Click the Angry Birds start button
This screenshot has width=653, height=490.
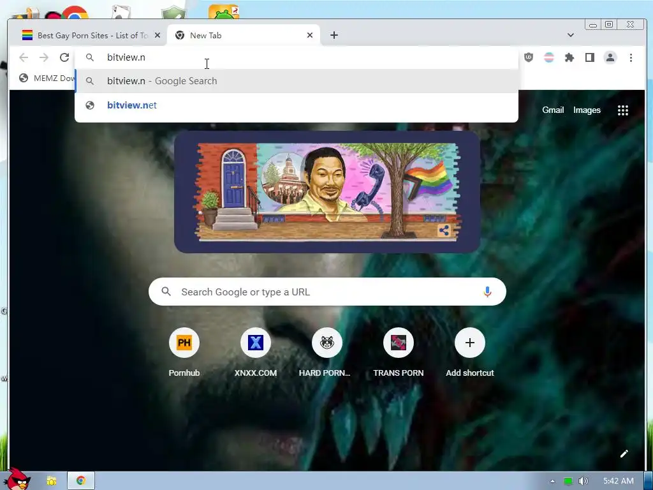pyautogui.click(x=17, y=480)
